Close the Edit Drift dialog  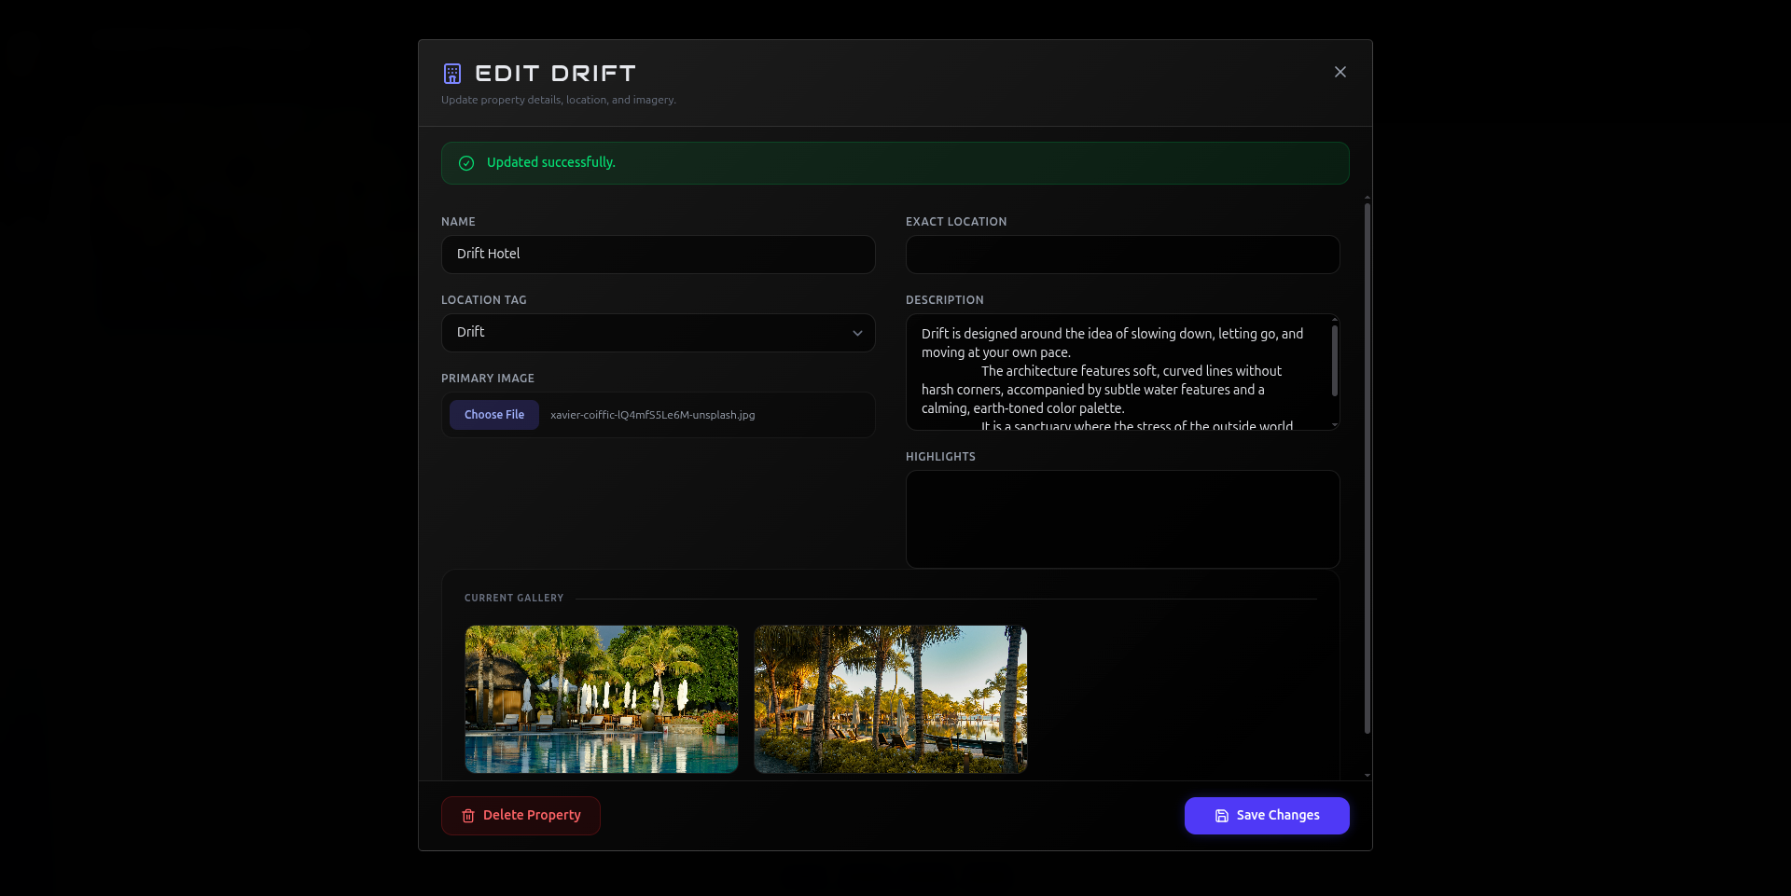coord(1340,72)
